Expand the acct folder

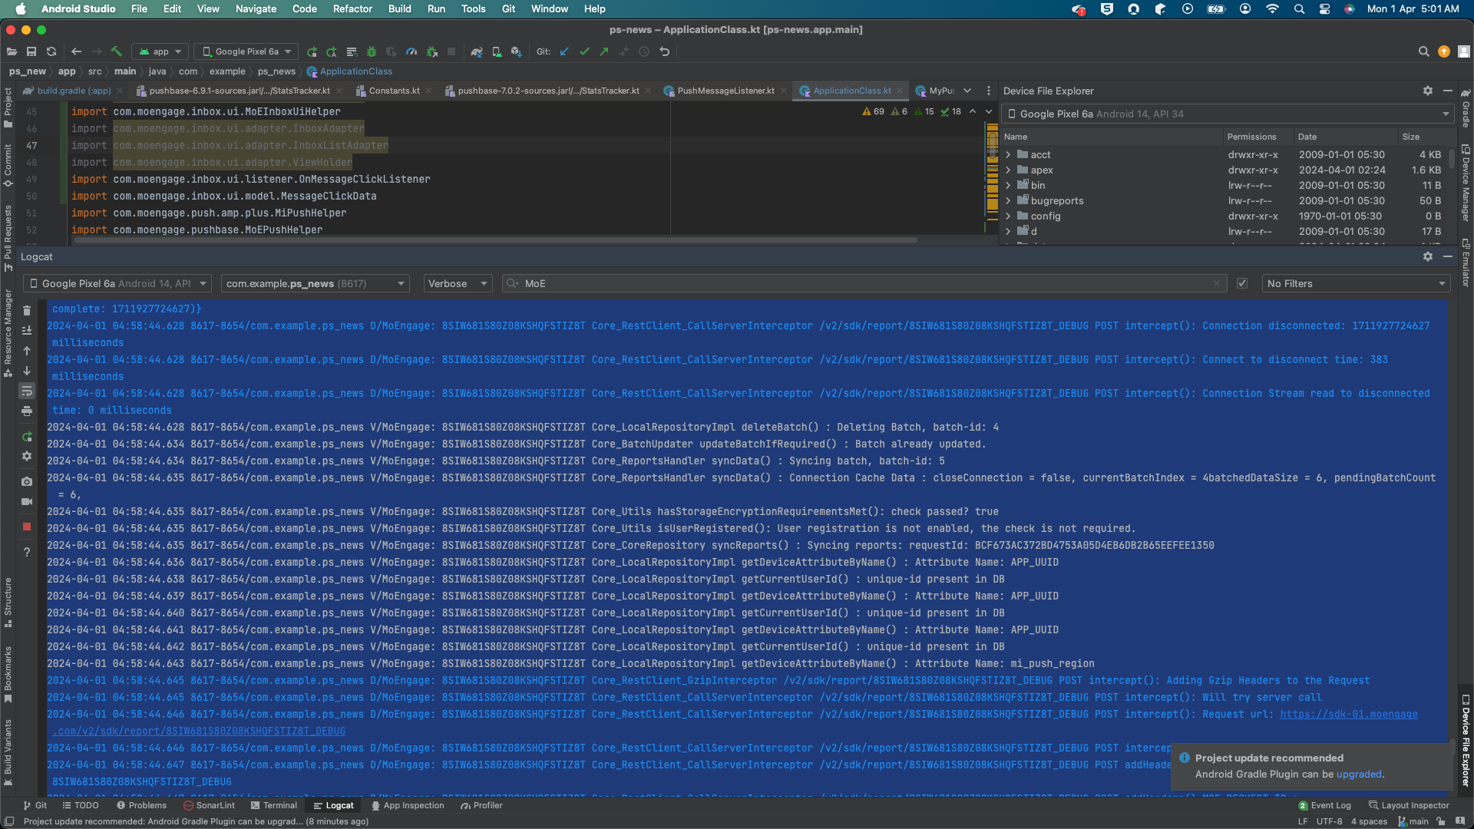tap(1009, 154)
